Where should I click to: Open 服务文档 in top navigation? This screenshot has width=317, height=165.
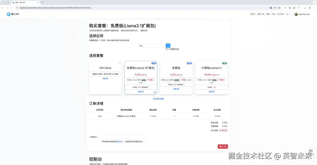pyautogui.click(x=261, y=14)
